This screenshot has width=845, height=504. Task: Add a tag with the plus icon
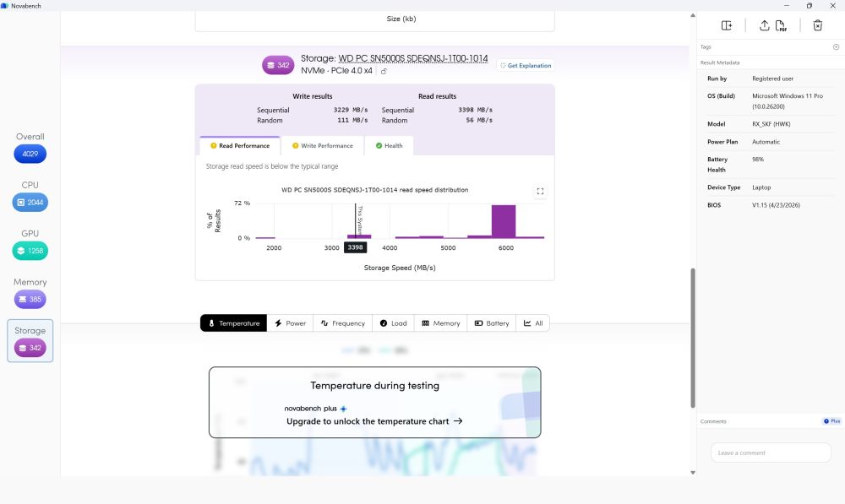(x=836, y=46)
